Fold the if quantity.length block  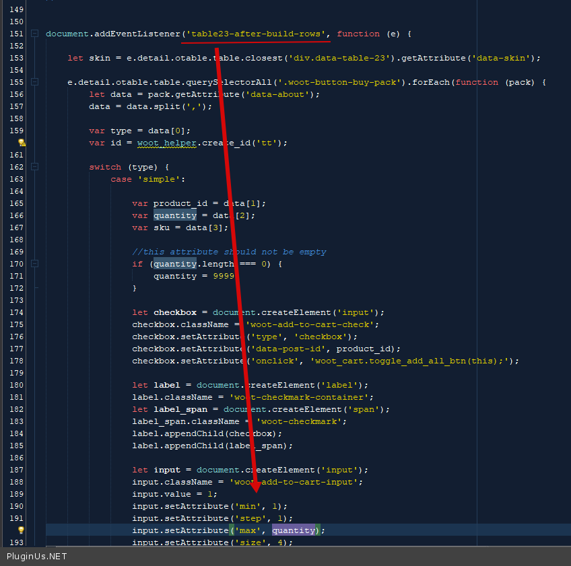coord(34,264)
